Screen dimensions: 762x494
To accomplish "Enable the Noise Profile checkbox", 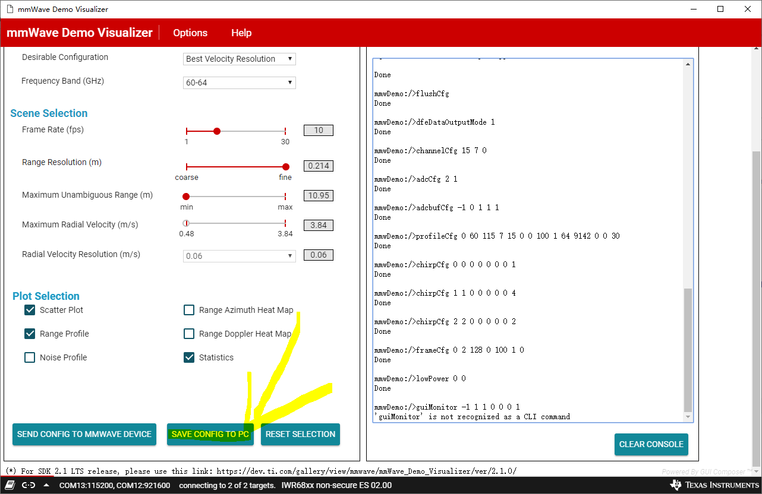I will tap(30, 357).
